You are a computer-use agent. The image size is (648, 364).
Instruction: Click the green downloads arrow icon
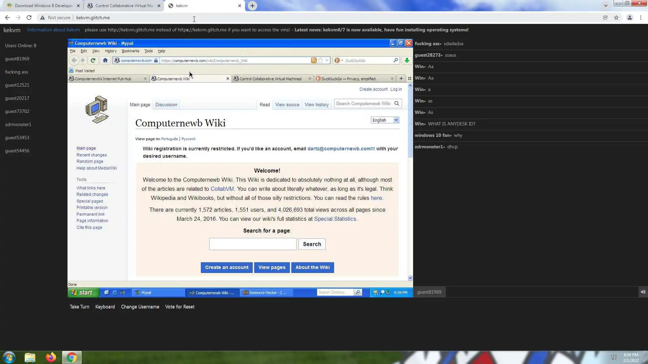click(x=407, y=60)
